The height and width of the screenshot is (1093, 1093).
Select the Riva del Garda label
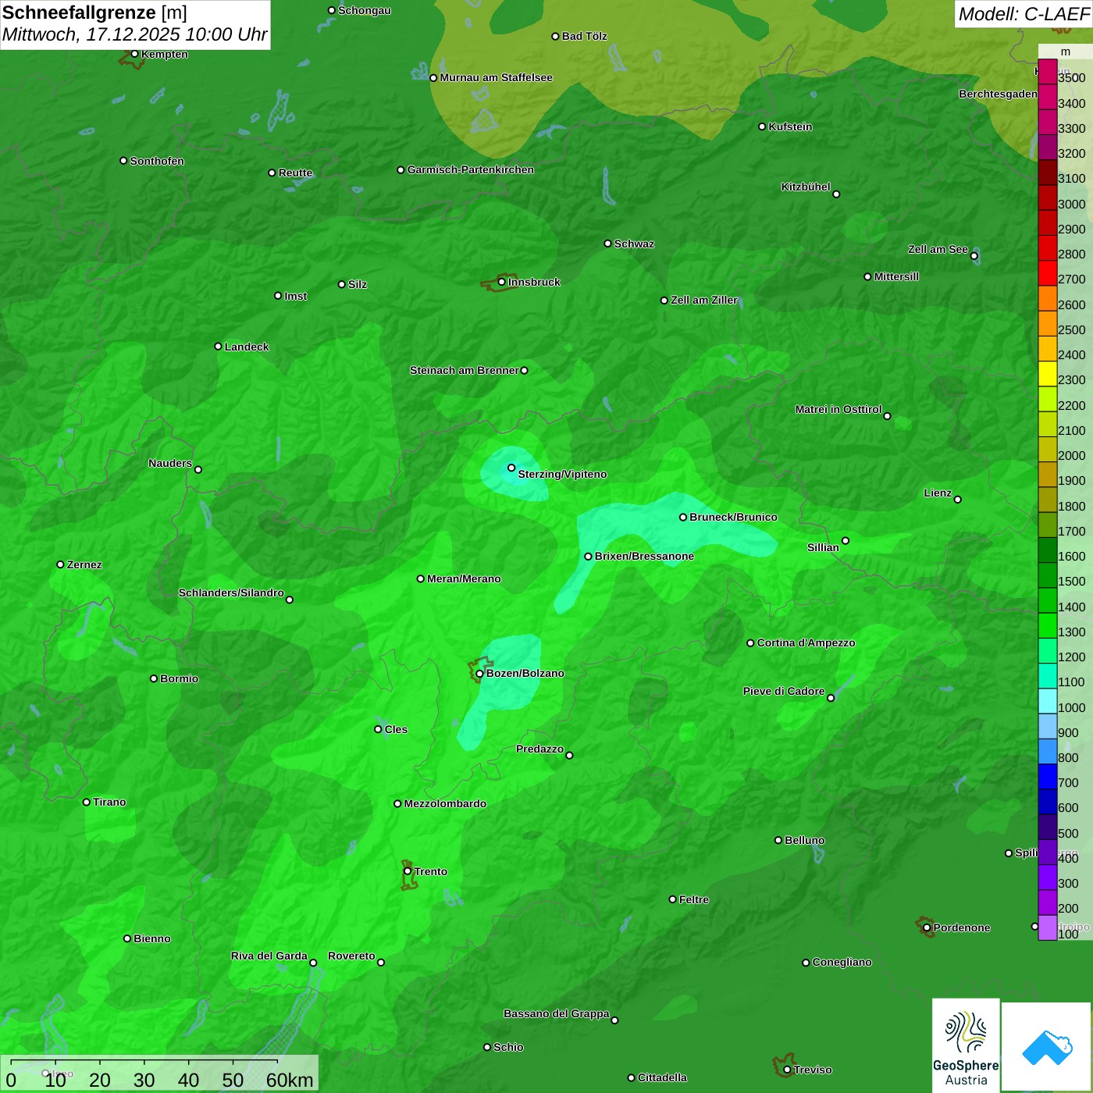pyautogui.click(x=269, y=956)
